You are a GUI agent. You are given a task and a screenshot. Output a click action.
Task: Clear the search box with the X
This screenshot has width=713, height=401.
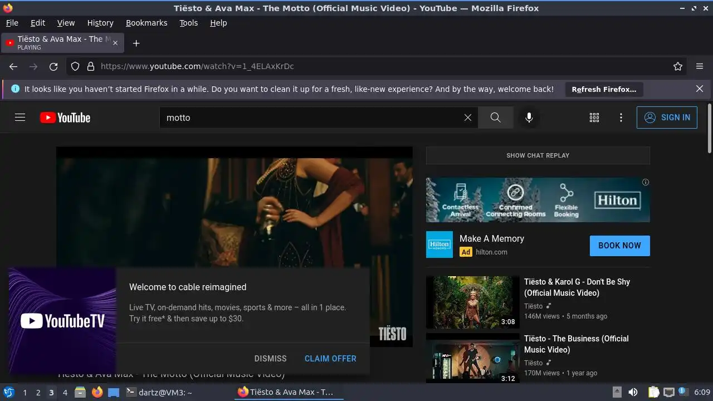tap(468, 118)
